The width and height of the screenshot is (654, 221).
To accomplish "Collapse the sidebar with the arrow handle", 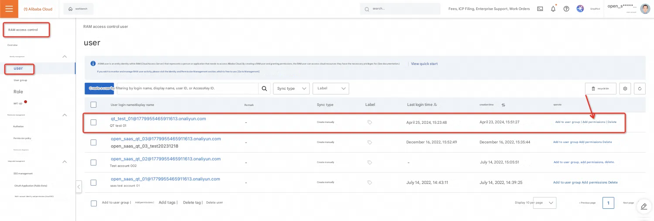I will [x=78, y=187].
